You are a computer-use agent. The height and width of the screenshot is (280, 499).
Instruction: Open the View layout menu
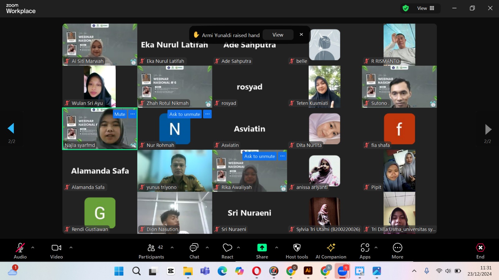[426, 8]
